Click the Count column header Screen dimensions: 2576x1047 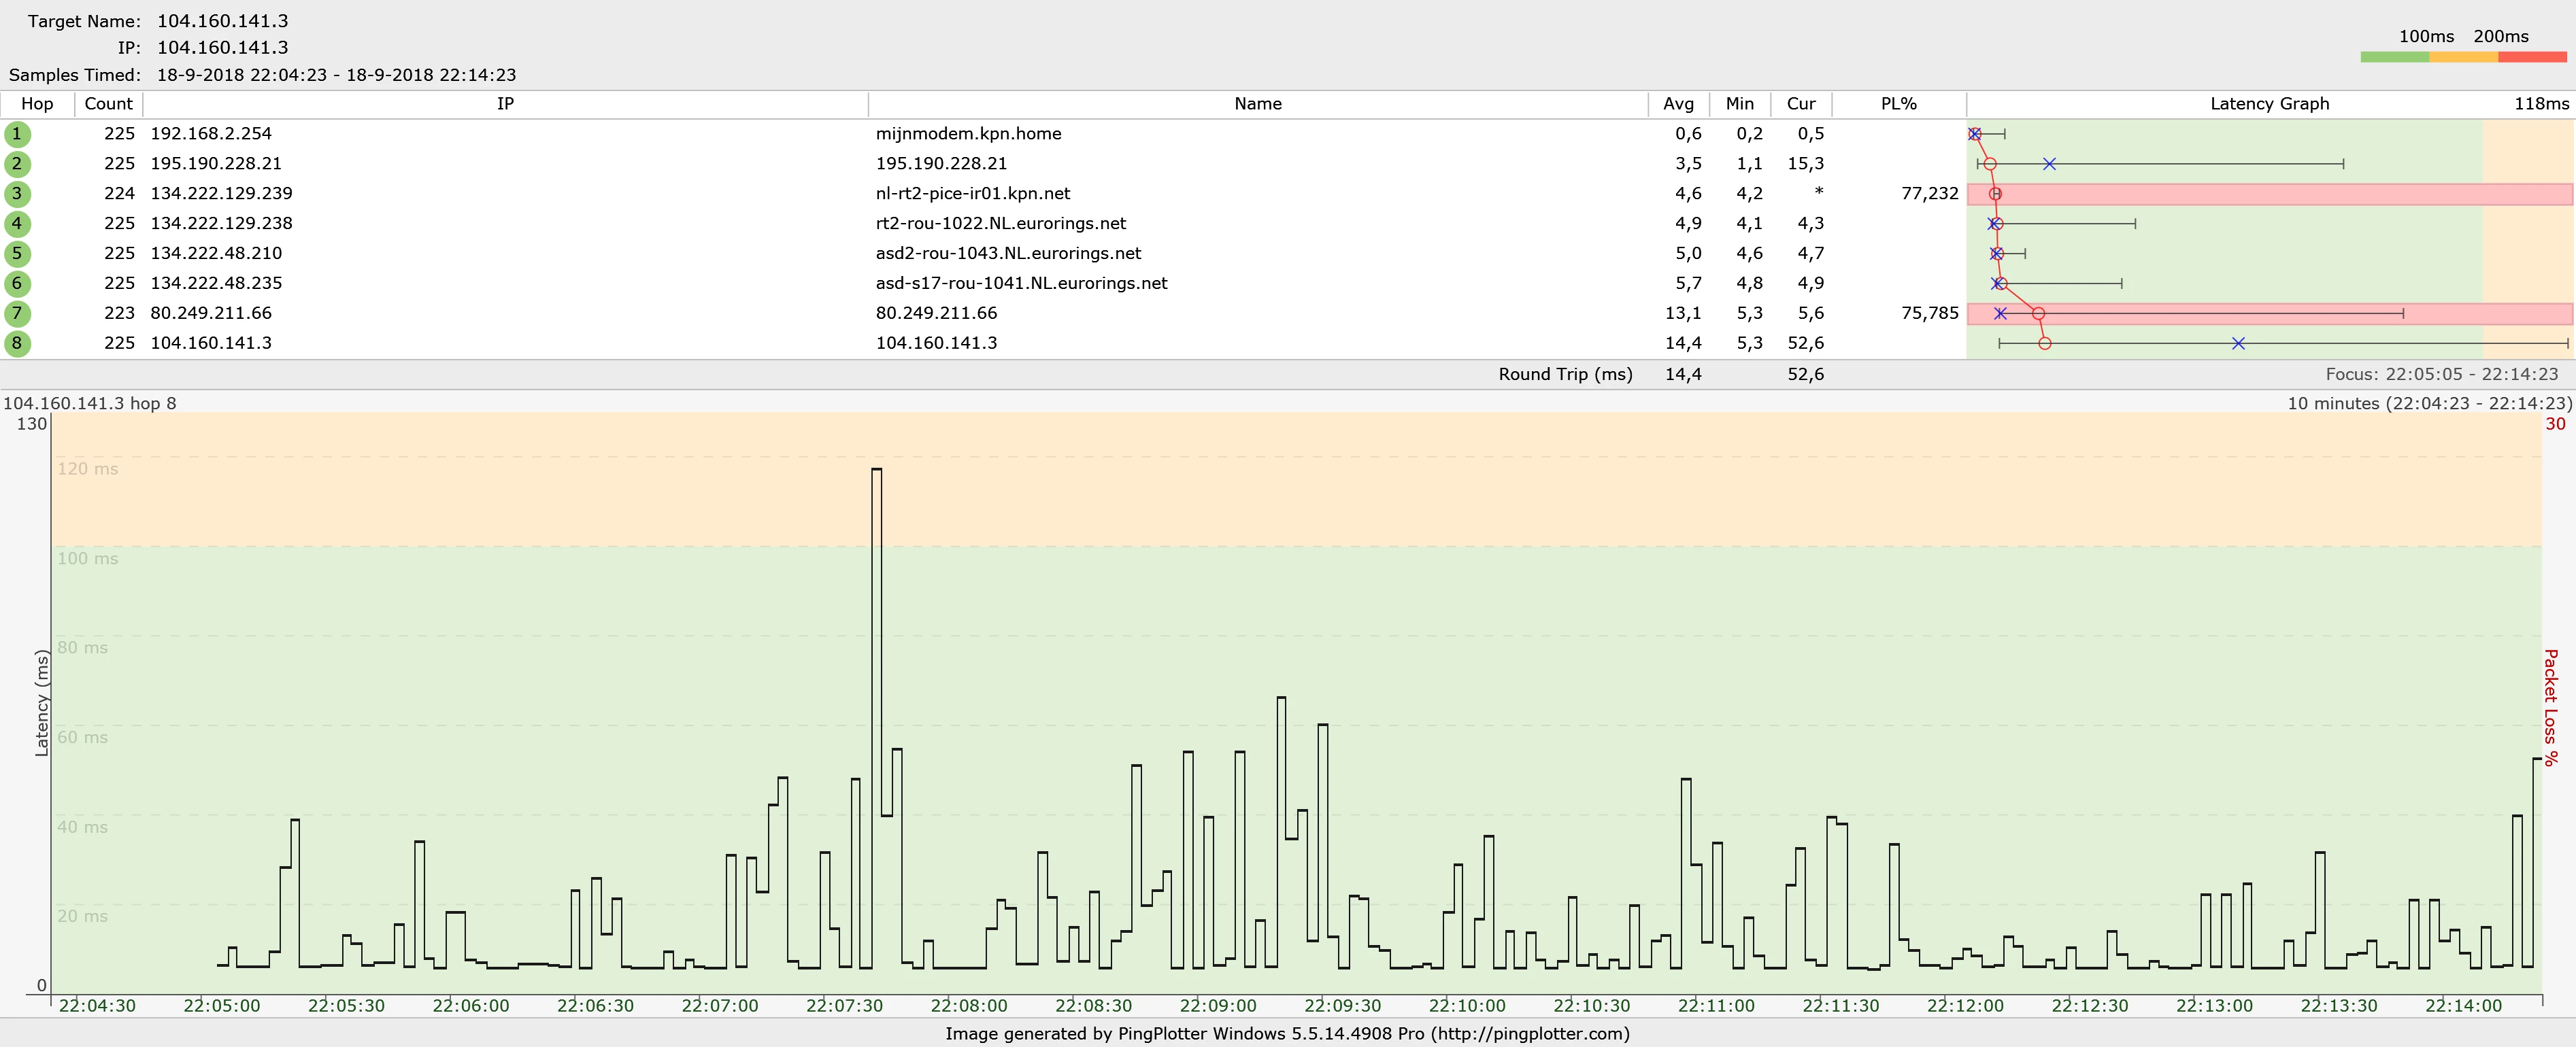click(108, 104)
